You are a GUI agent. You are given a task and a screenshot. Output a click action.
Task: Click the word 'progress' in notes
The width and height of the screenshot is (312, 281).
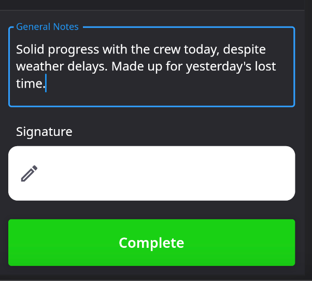point(74,50)
